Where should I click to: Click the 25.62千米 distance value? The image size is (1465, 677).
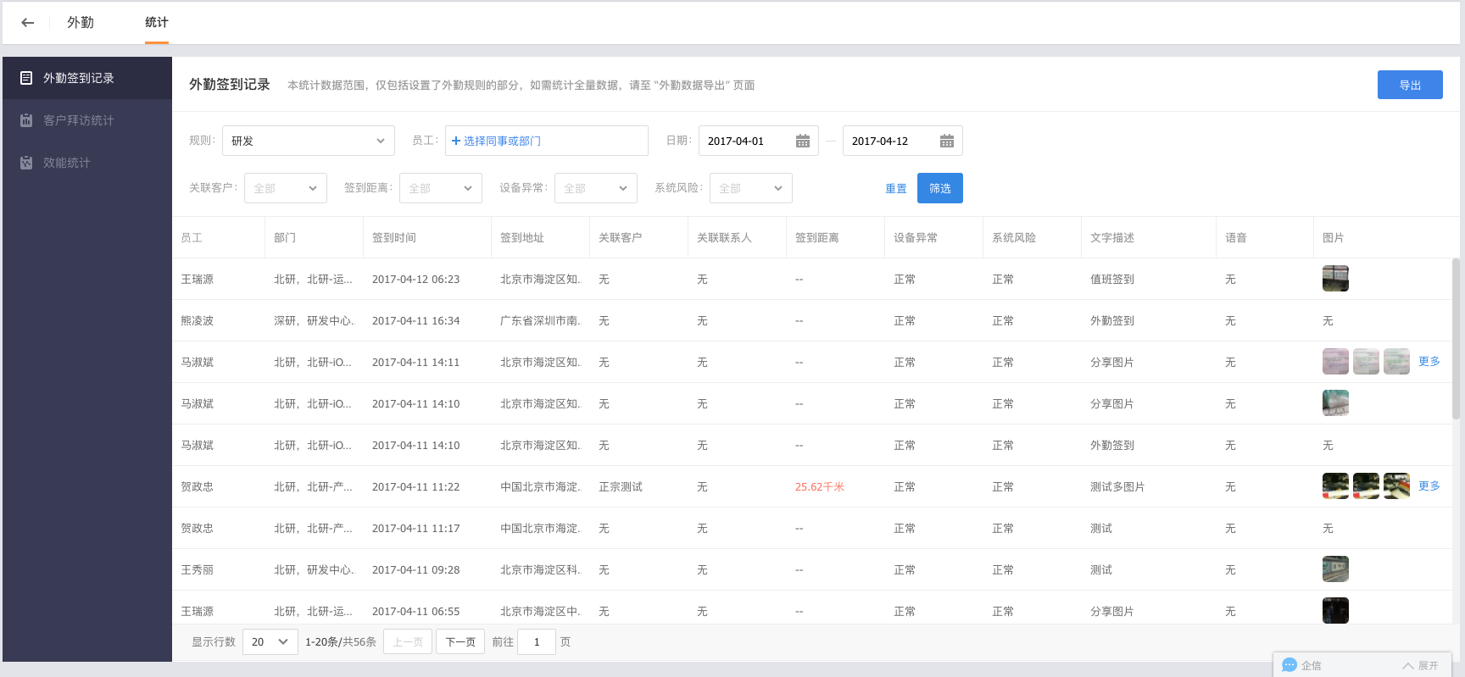click(x=820, y=487)
